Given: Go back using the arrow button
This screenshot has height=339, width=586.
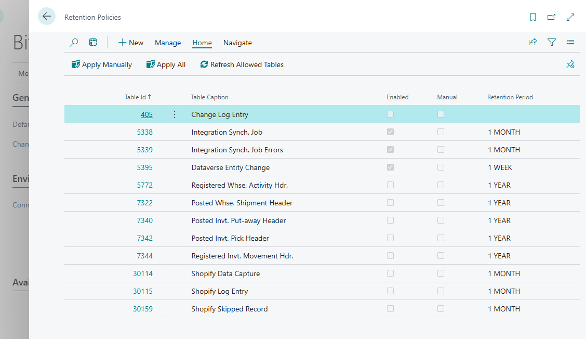Looking at the screenshot, I should tap(47, 17).
